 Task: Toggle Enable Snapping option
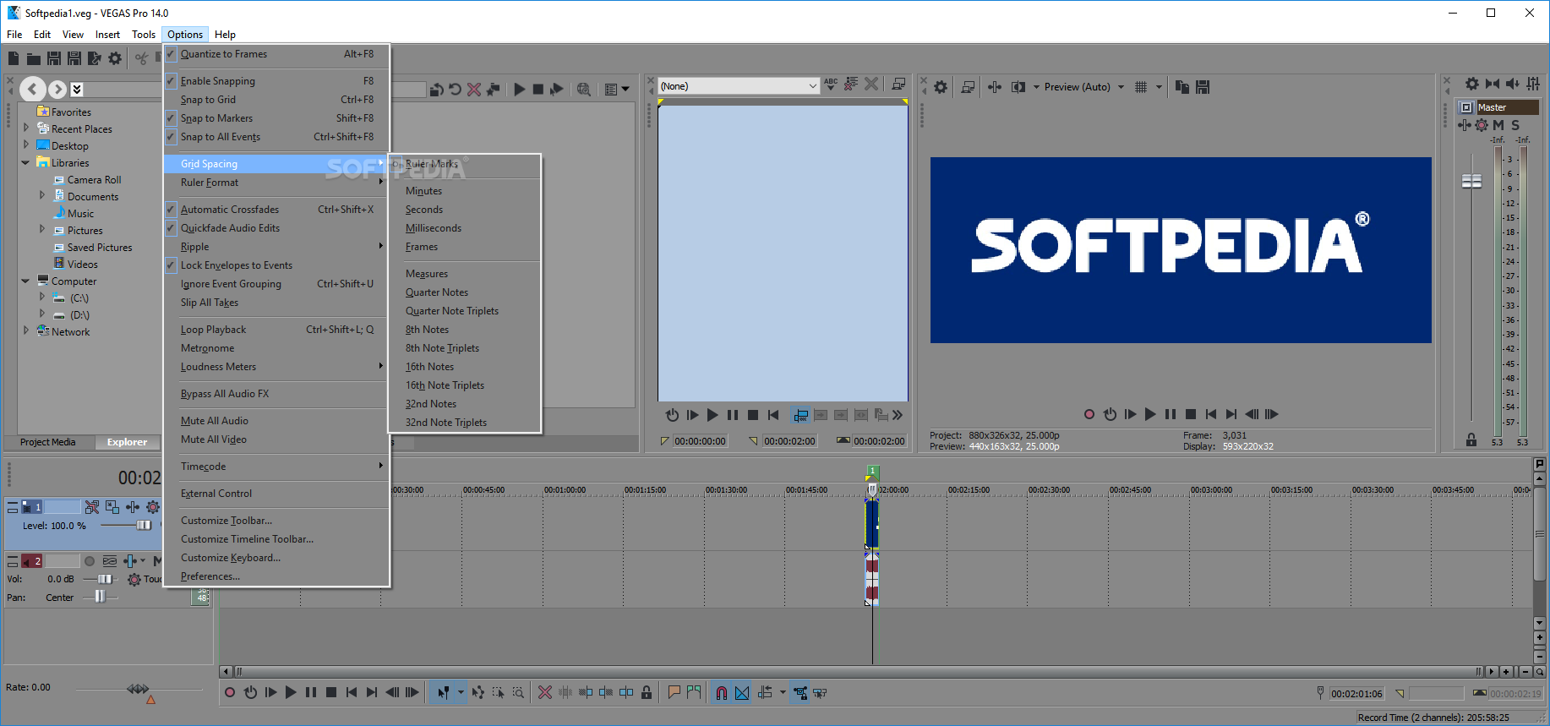coord(276,81)
